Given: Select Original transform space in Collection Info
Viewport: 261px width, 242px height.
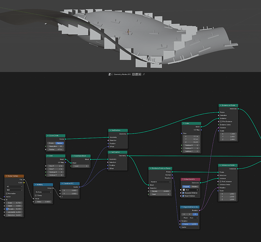Looking at the screenshot, I should tap(186, 186).
